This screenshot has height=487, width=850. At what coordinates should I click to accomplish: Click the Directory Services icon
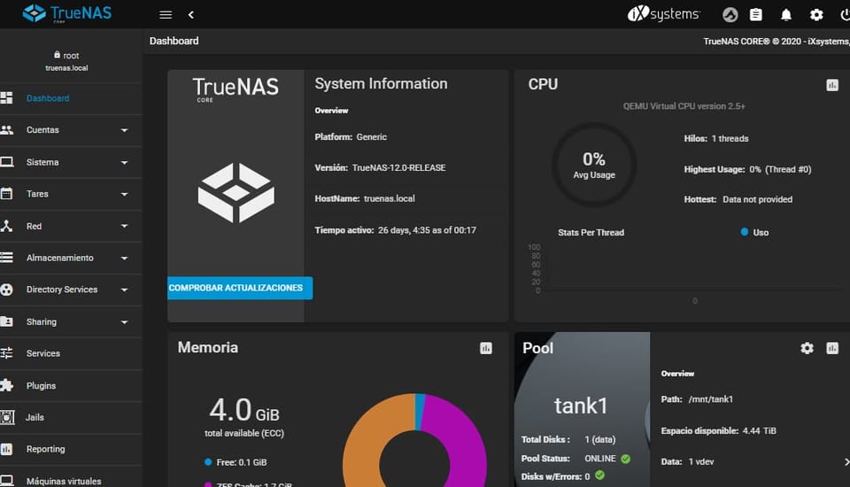click(6, 290)
